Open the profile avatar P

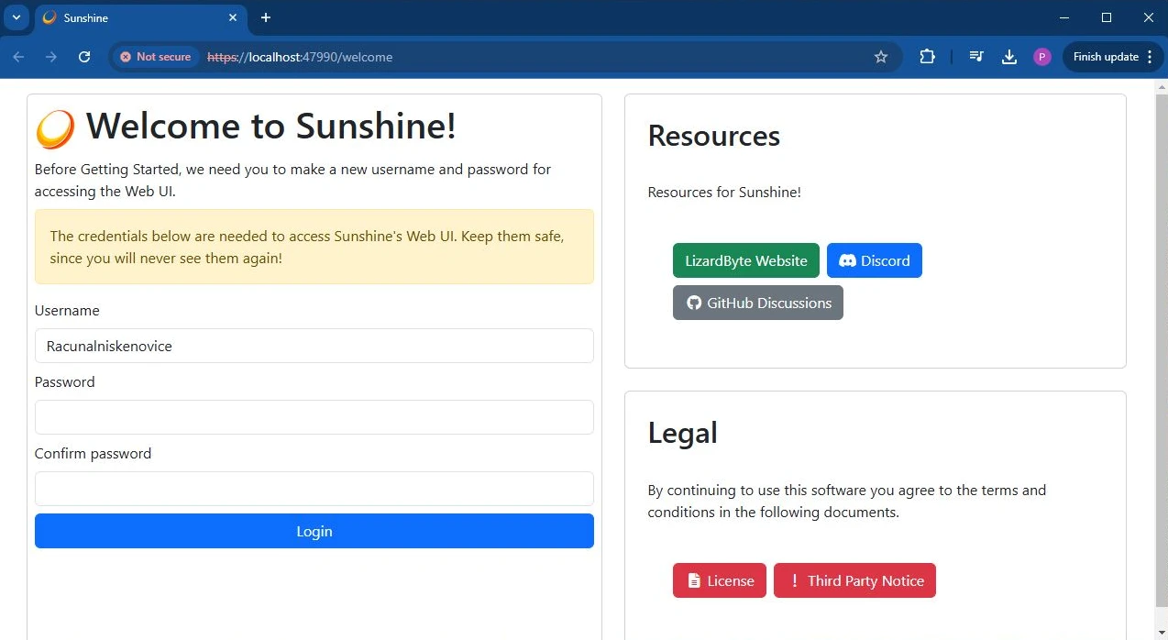1041,57
